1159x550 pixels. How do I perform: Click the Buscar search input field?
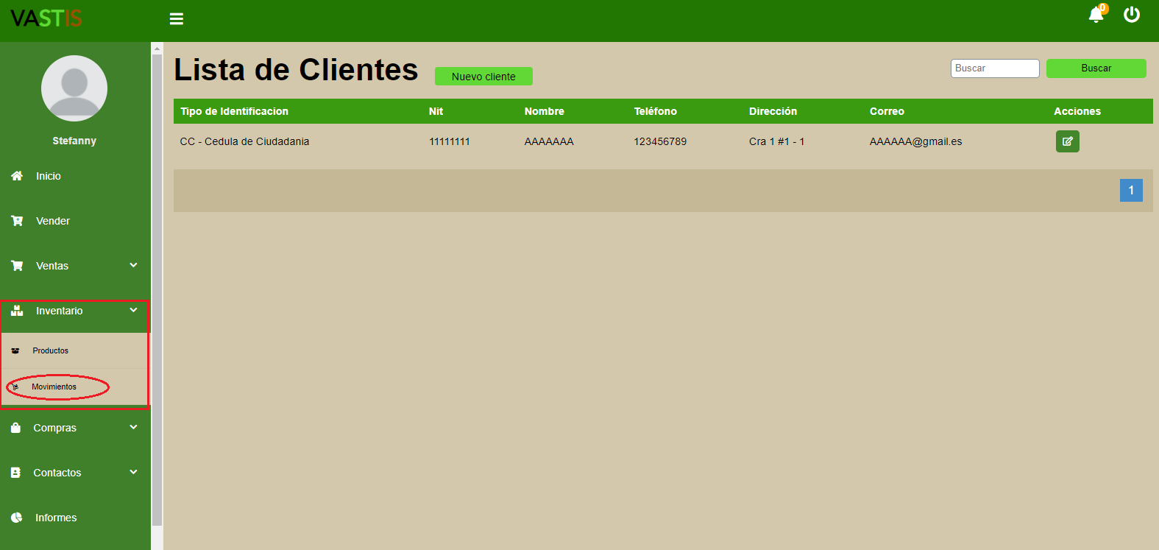click(x=994, y=68)
